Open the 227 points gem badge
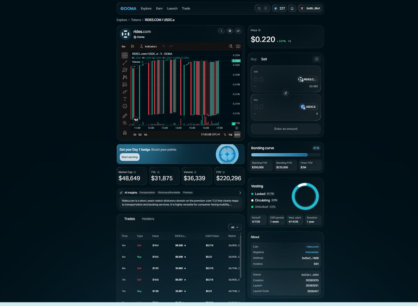Viewport: 418px width, 306px height. click(x=279, y=8)
